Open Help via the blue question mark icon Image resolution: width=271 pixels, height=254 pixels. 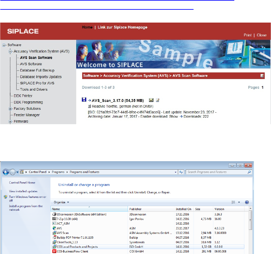[247, 202]
